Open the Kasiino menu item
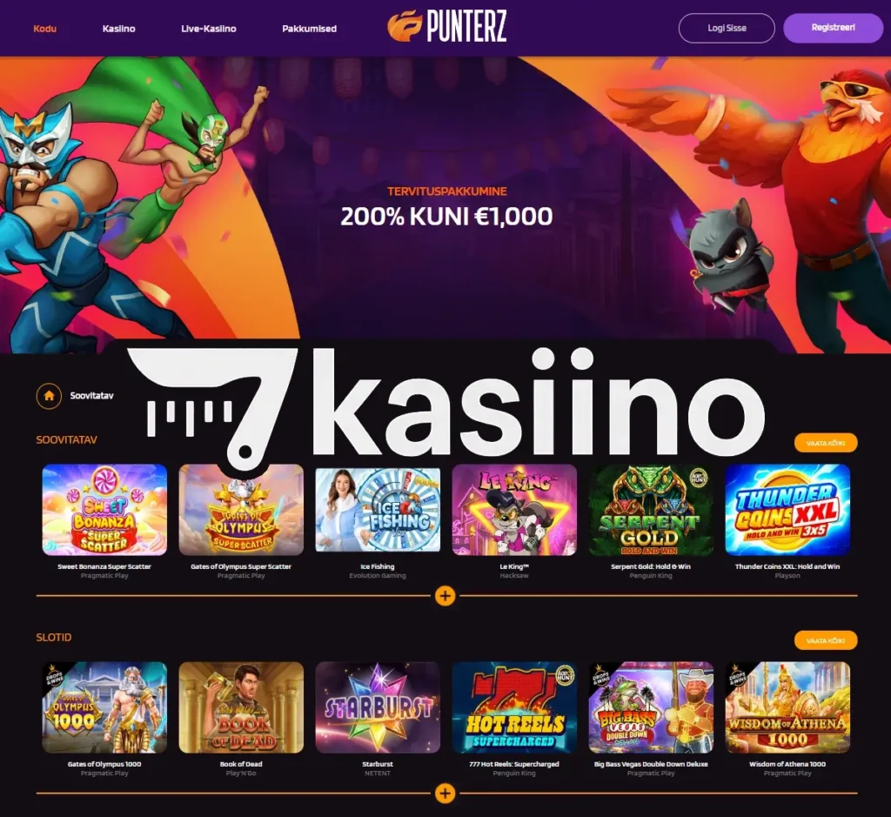Screen dimensions: 891x817 (118, 29)
